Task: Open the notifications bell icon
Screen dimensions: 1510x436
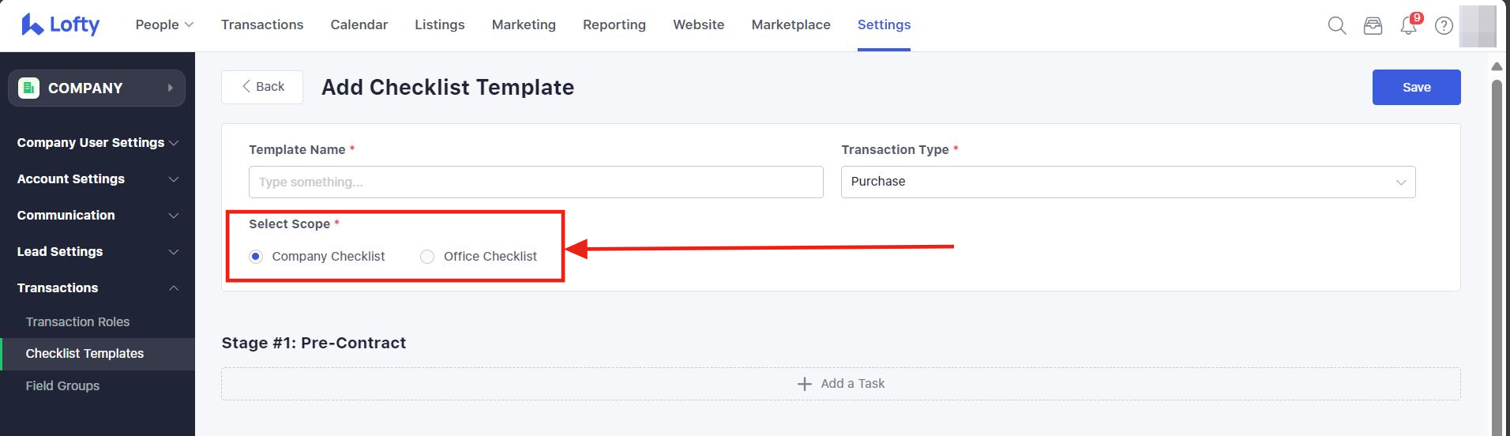Action: [1408, 25]
